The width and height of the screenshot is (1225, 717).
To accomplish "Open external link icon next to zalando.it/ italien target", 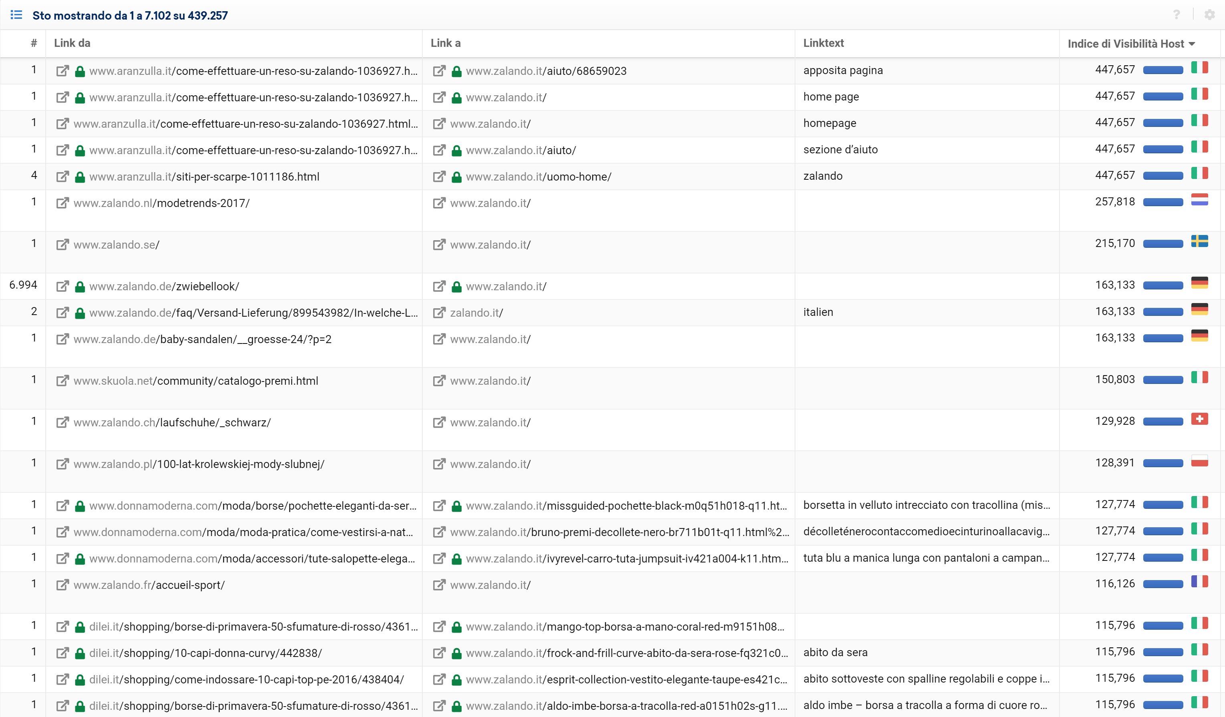I will coord(439,312).
